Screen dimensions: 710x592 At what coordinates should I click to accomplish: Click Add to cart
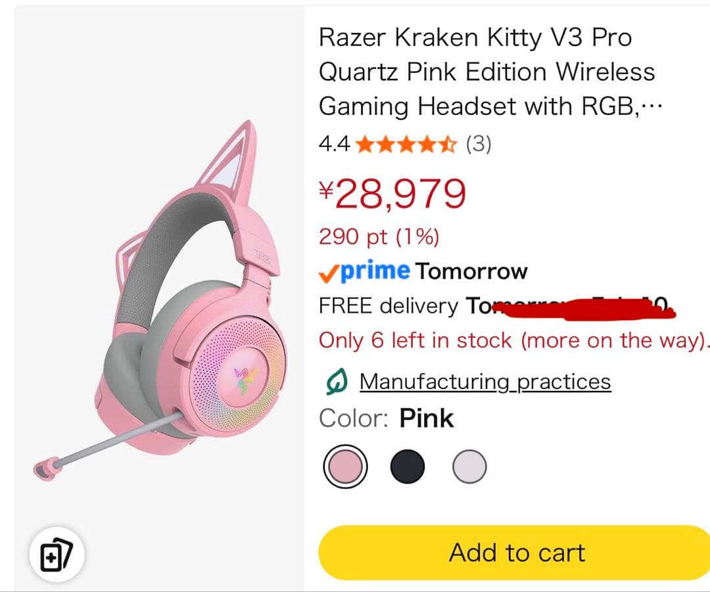(x=517, y=553)
